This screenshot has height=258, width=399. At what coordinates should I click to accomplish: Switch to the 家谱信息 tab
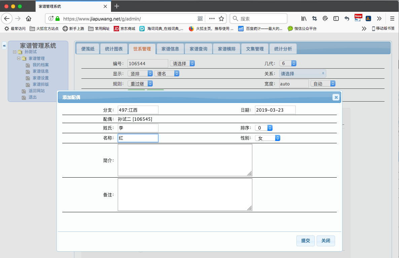170,49
